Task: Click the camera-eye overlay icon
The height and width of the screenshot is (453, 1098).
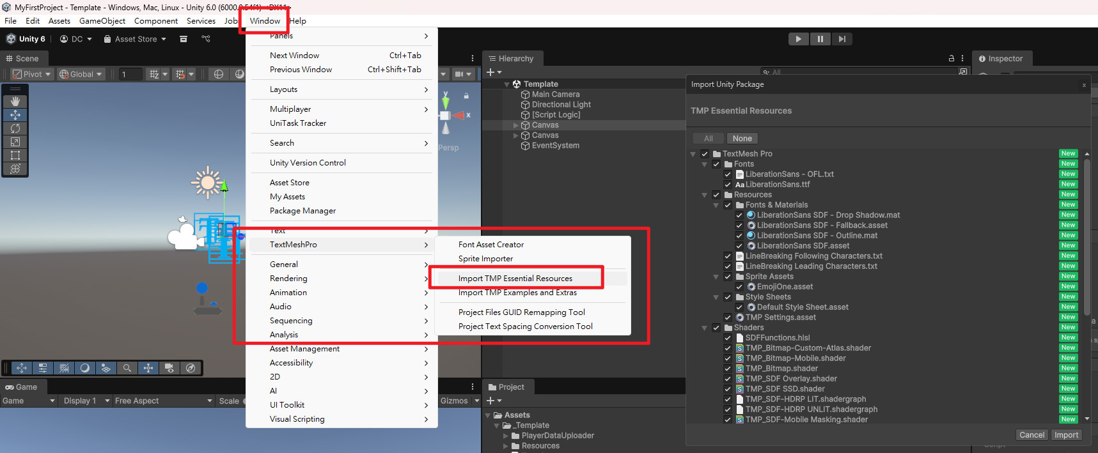Action: (x=169, y=368)
